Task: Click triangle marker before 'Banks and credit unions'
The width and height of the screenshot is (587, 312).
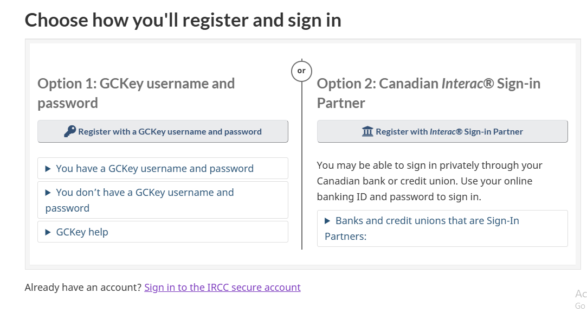Action: (327, 221)
